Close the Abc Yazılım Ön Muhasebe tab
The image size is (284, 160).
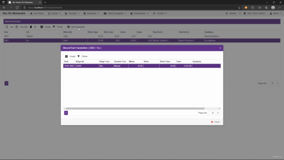point(40,2)
